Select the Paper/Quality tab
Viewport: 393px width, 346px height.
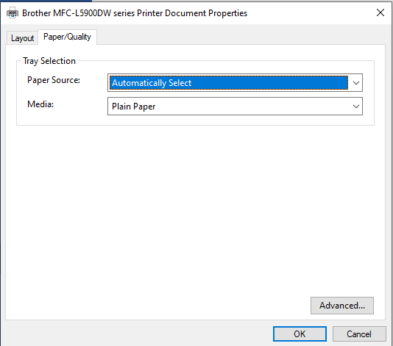67,37
